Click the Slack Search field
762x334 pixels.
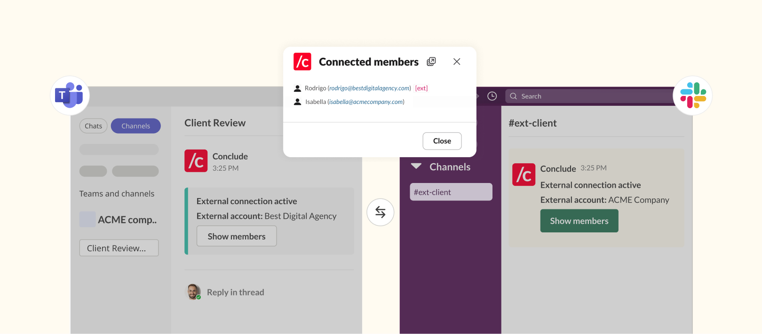(x=590, y=96)
